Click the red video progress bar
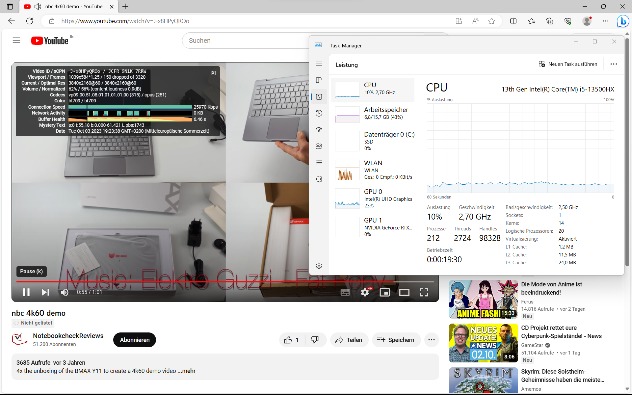The height and width of the screenshot is (395, 632). [197, 282]
